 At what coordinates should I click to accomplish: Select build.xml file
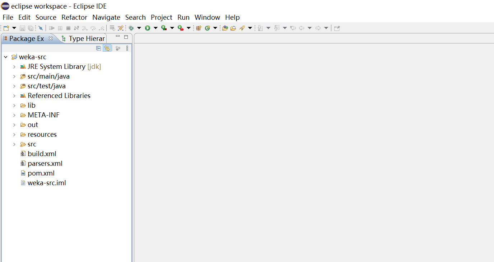pos(38,154)
